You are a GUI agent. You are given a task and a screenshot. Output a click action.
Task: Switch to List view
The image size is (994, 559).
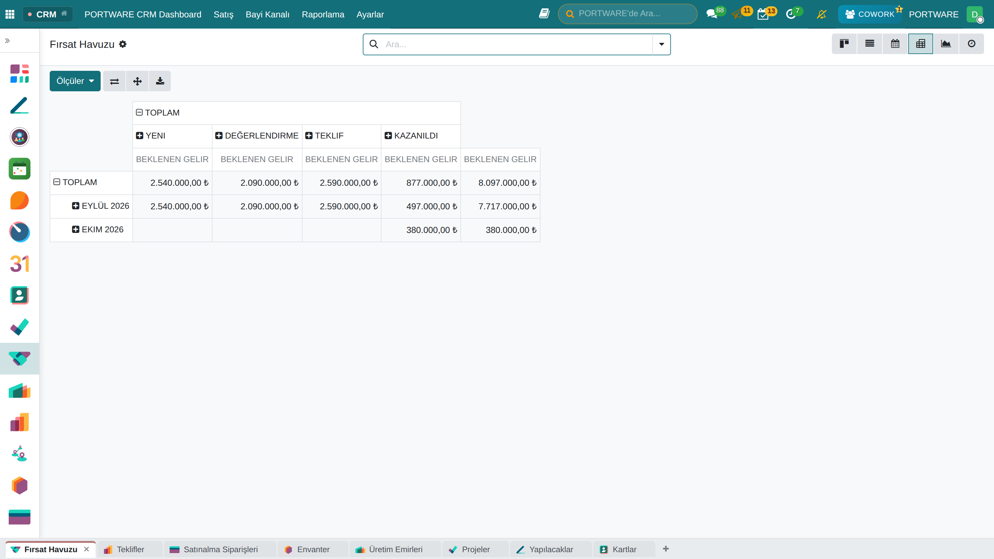(x=870, y=43)
